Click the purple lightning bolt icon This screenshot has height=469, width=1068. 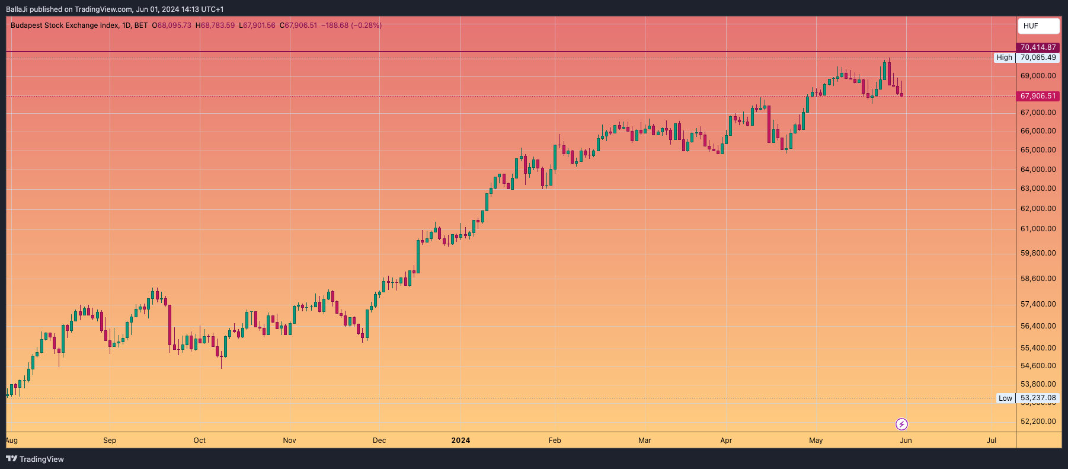[901, 424]
